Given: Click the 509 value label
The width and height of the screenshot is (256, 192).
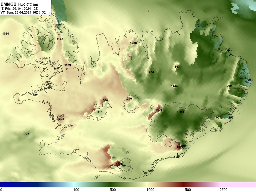Looking at the screenshot, I should pos(183,146).
